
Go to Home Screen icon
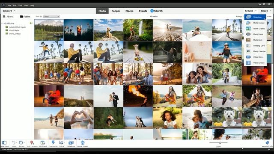[83, 142]
